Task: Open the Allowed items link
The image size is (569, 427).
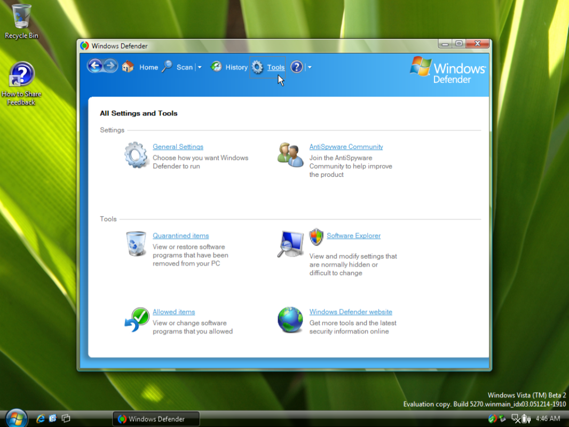Action: pos(173,312)
